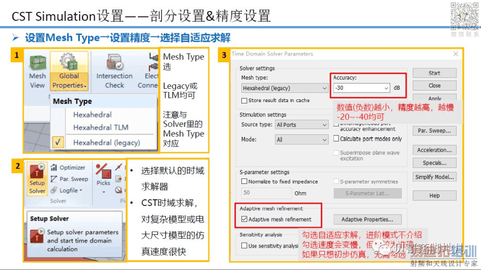Enable Calculate port modes only
This screenshot has height=270, width=481.
click(336, 139)
